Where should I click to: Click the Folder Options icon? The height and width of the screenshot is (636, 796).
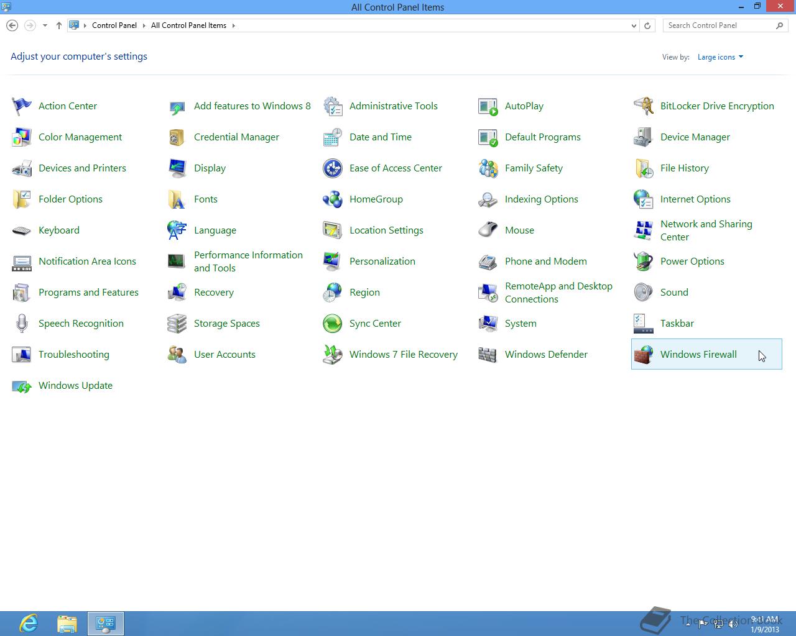(22, 199)
